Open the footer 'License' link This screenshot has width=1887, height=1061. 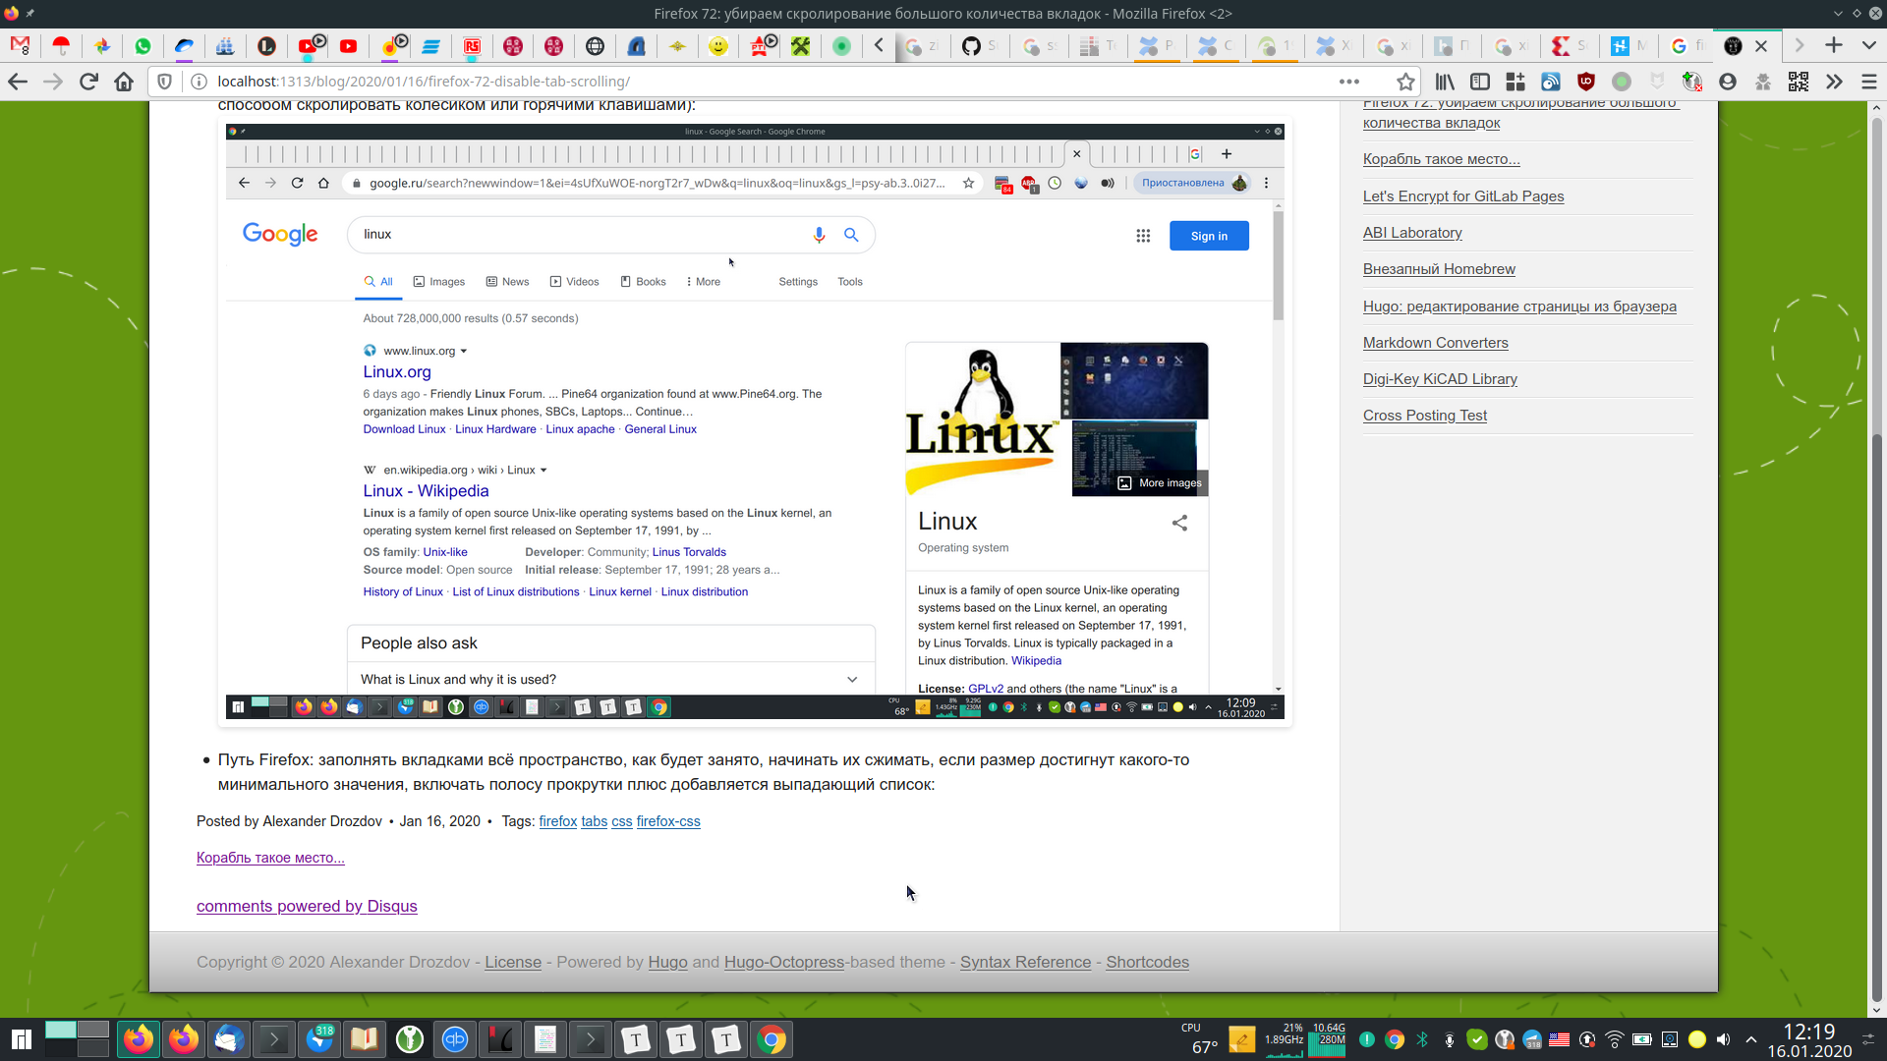click(512, 962)
